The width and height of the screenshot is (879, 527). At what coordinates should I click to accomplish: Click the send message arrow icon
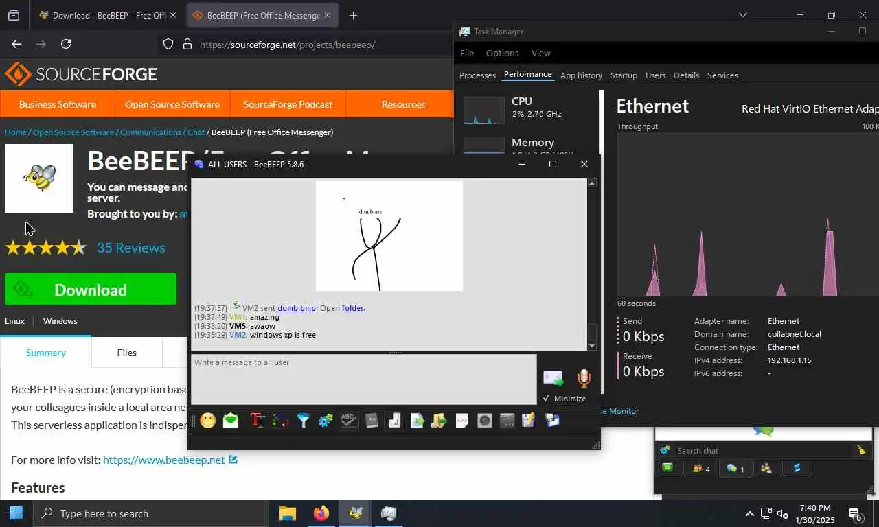tap(553, 378)
